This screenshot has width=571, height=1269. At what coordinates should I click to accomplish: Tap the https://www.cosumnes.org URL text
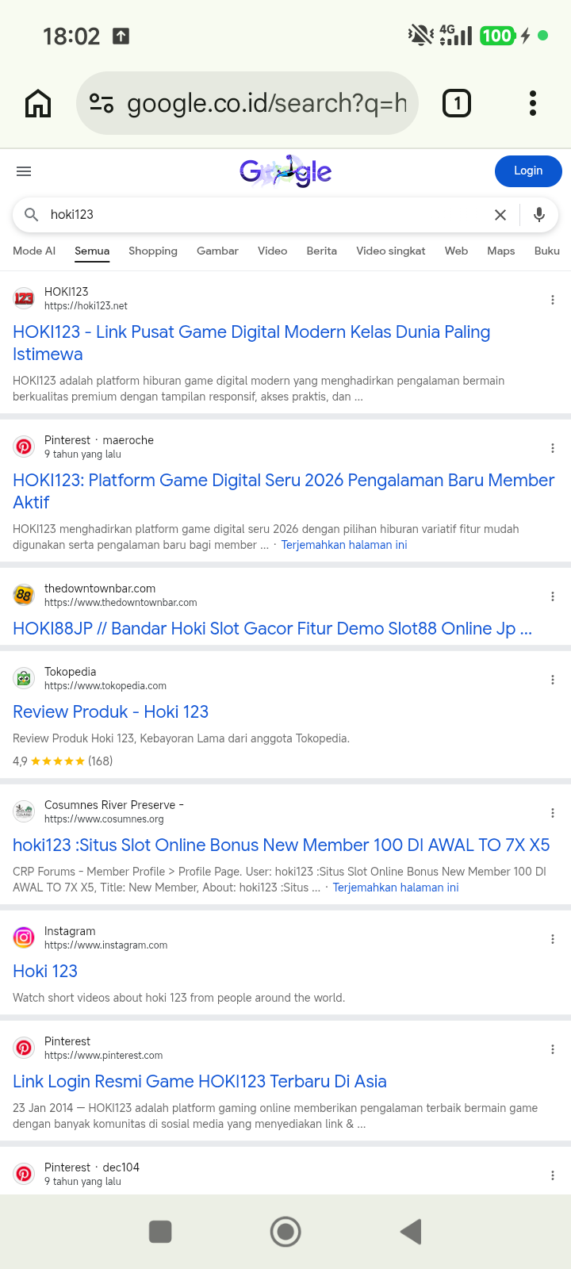point(104,819)
